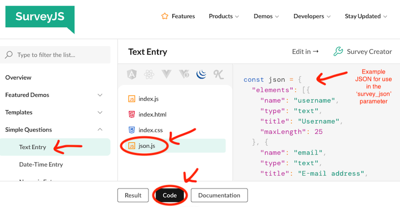Go to the Overview page
The width and height of the screenshot is (400, 207).
click(x=18, y=77)
